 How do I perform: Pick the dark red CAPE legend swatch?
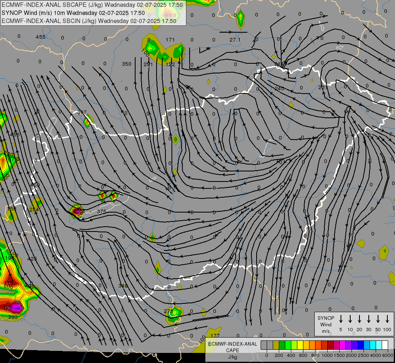[331, 345]
